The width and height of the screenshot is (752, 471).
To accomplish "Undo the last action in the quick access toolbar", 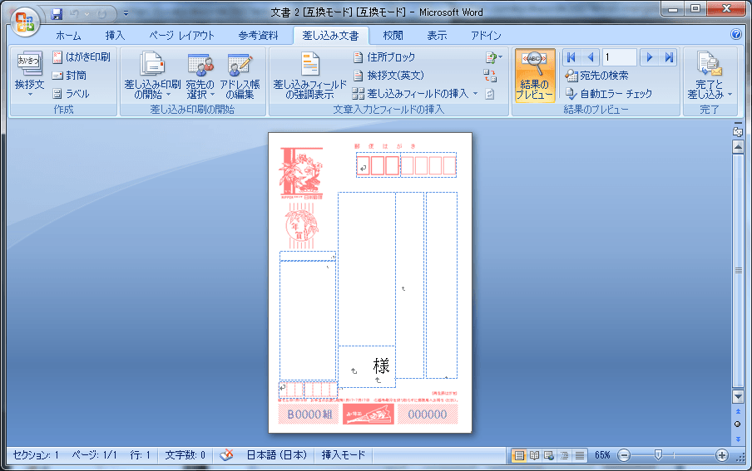I will [x=74, y=14].
